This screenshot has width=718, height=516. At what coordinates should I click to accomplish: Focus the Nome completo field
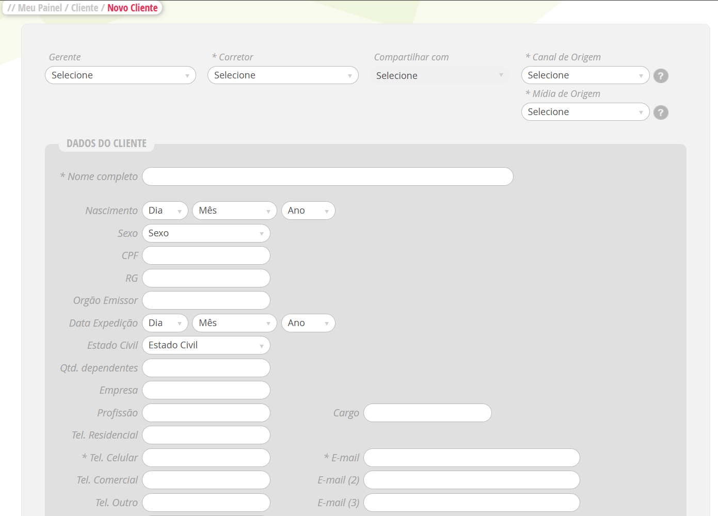point(328,176)
